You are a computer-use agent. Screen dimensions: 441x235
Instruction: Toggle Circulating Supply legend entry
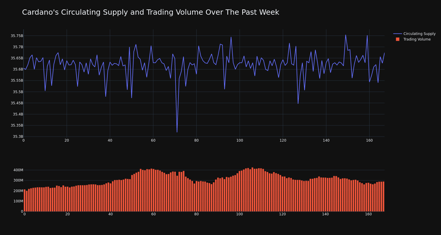(x=414, y=34)
